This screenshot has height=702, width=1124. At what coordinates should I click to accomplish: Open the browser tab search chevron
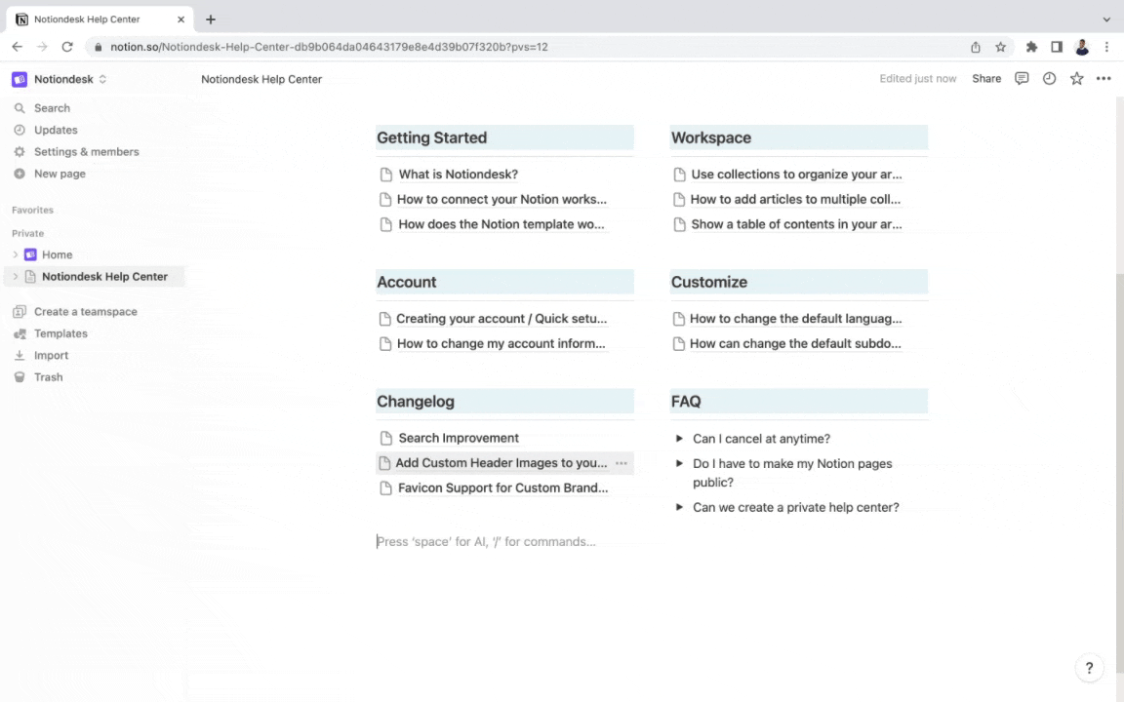pos(1106,19)
